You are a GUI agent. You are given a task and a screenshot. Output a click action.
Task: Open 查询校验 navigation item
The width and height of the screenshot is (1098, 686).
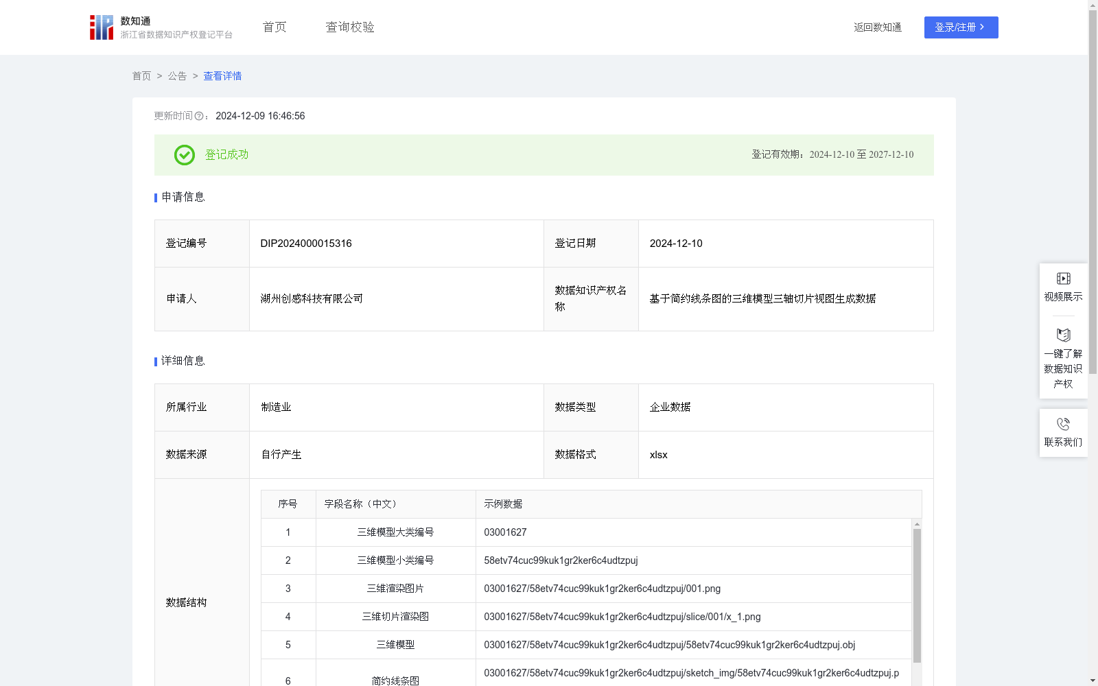pyautogui.click(x=350, y=27)
